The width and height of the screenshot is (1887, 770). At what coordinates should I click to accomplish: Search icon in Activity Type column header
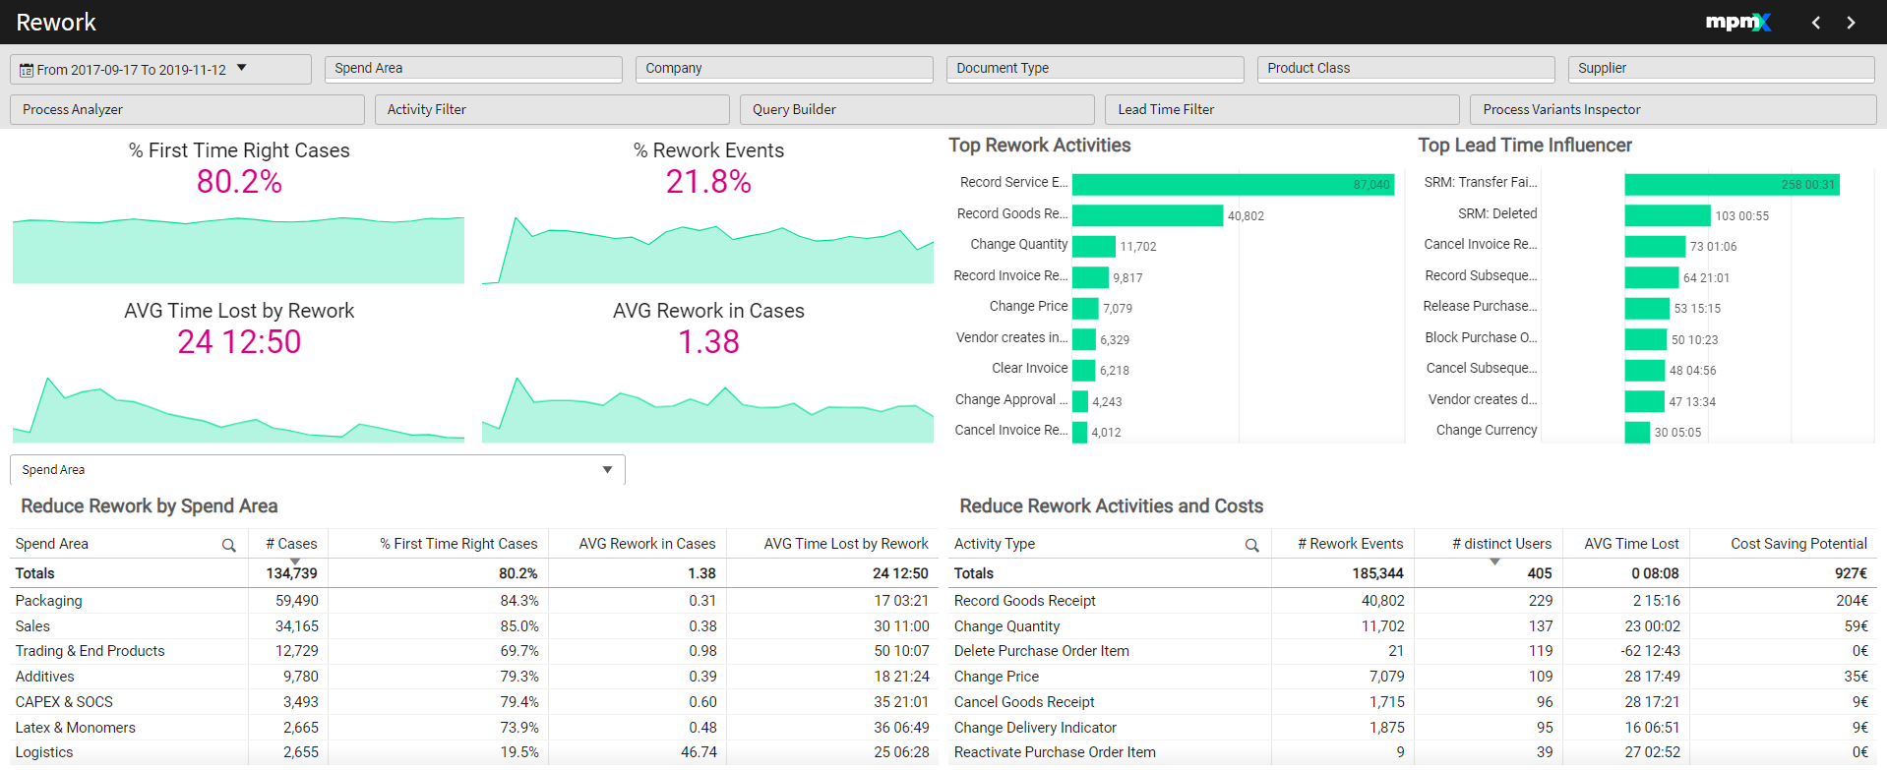point(1252,545)
